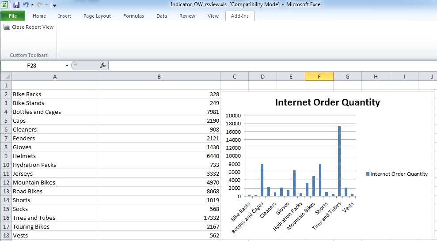Click the Close Report View list icon
This screenshot has height=241, width=437.
(7, 27)
